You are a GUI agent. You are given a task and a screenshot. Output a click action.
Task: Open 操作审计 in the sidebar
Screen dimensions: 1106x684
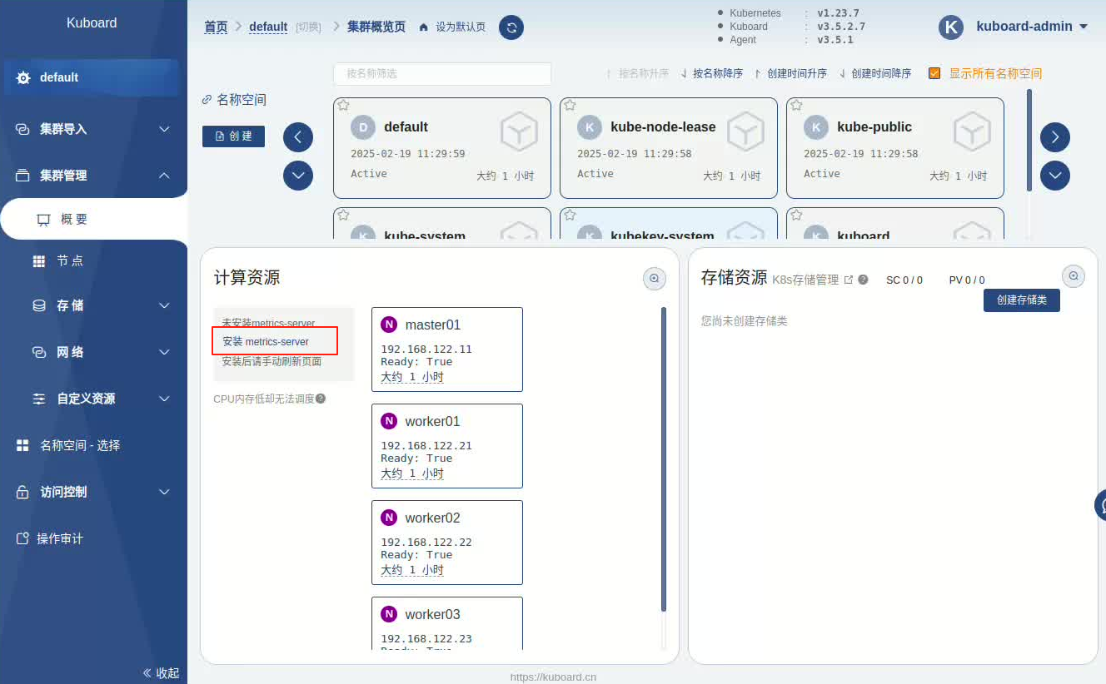point(93,538)
